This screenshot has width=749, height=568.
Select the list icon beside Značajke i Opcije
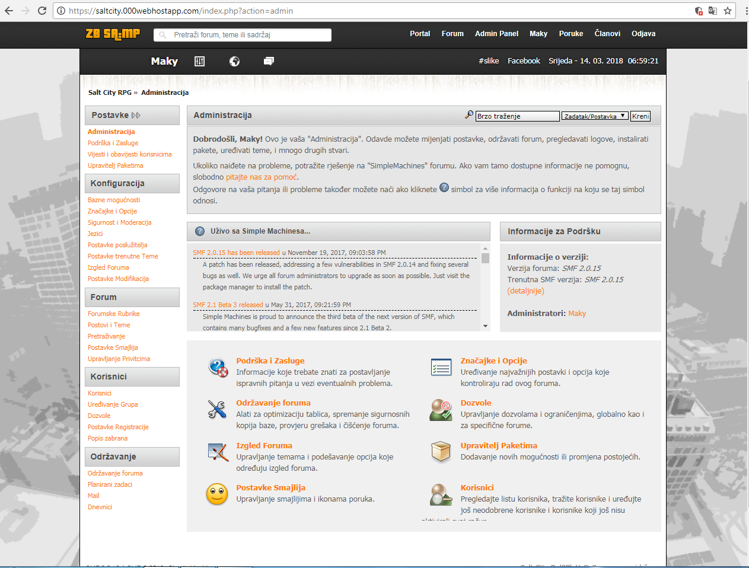[441, 366]
